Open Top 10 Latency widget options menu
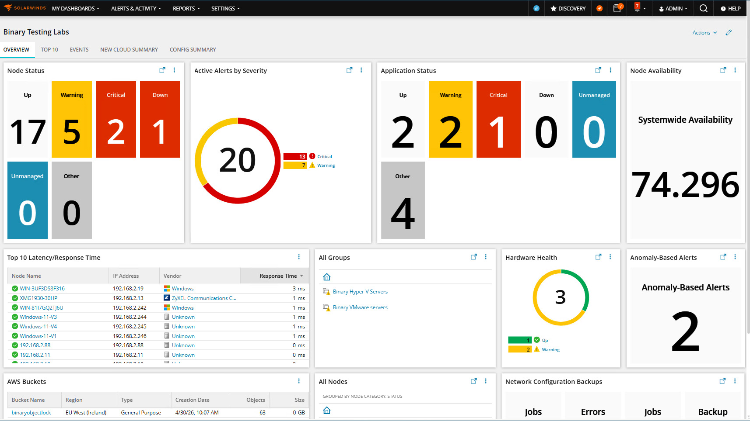This screenshot has width=750, height=421. pos(299,257)
